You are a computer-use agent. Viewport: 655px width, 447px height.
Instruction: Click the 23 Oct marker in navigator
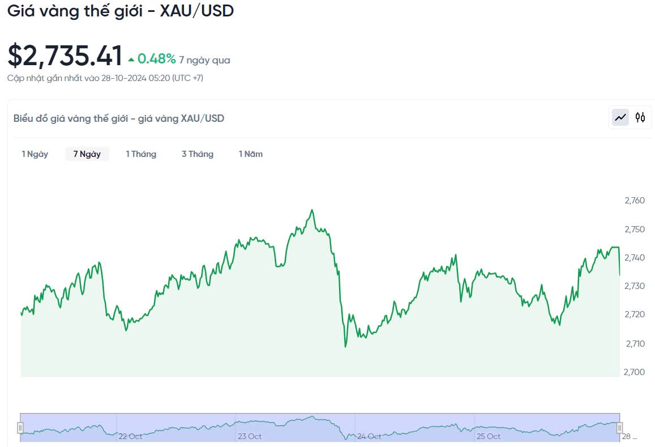click(250, 436)
